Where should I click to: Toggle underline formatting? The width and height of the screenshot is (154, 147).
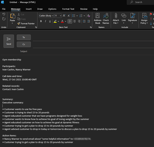coord(50,21)
